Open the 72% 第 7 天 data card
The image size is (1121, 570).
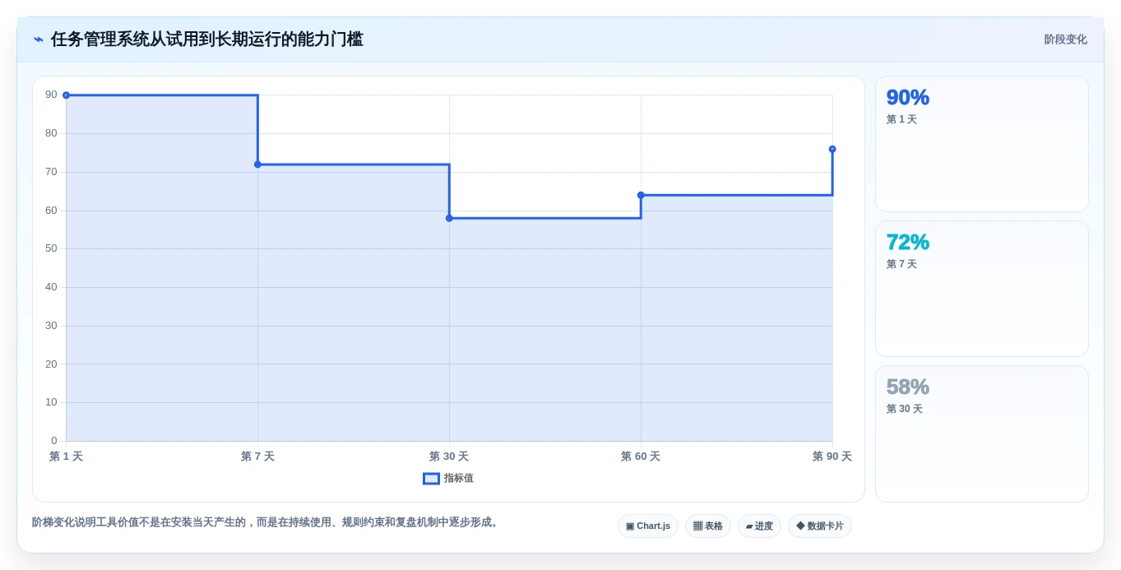(x=981, y=289)
